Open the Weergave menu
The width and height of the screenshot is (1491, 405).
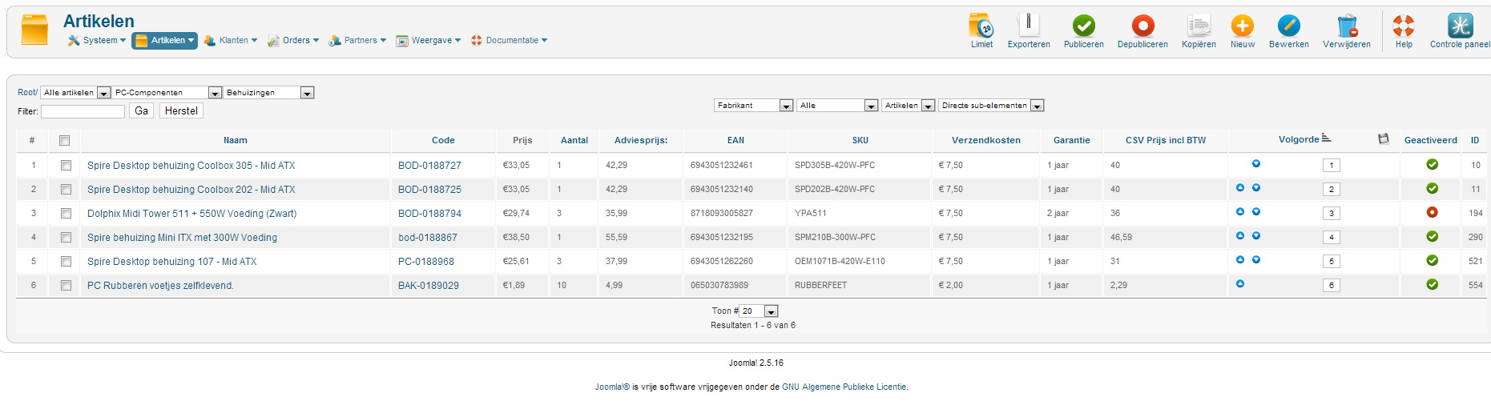[429, 40]
